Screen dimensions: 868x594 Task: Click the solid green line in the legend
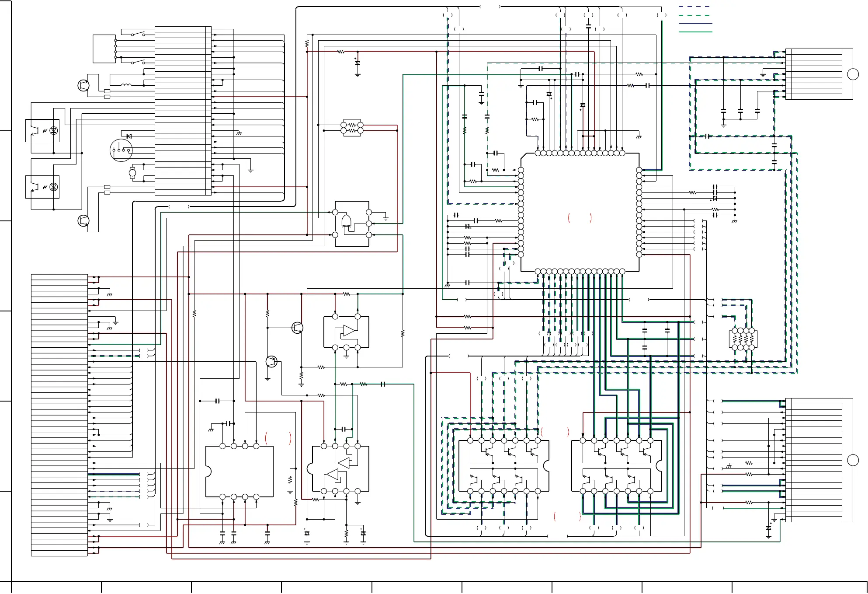click(x=695, y=32)
